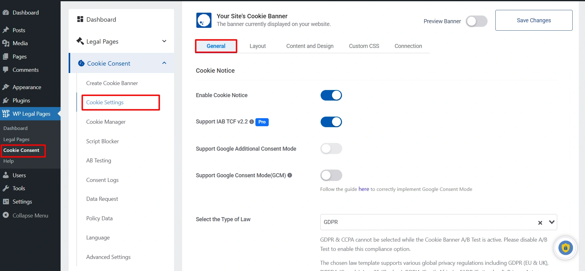Viewport: 585px width, 271px height.
Task: Open the Content and Design tab
Action: point(310,46)
